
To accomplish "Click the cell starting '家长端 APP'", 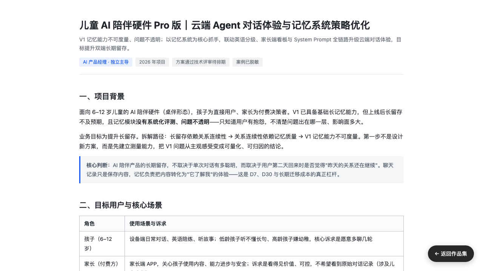I will (x=264, y=264).
